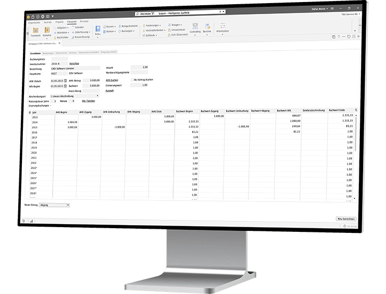The width and height of the screenshot is (386, 294).
Task: Open Umsatzsteuer in the ribbon
Action: 177,30
